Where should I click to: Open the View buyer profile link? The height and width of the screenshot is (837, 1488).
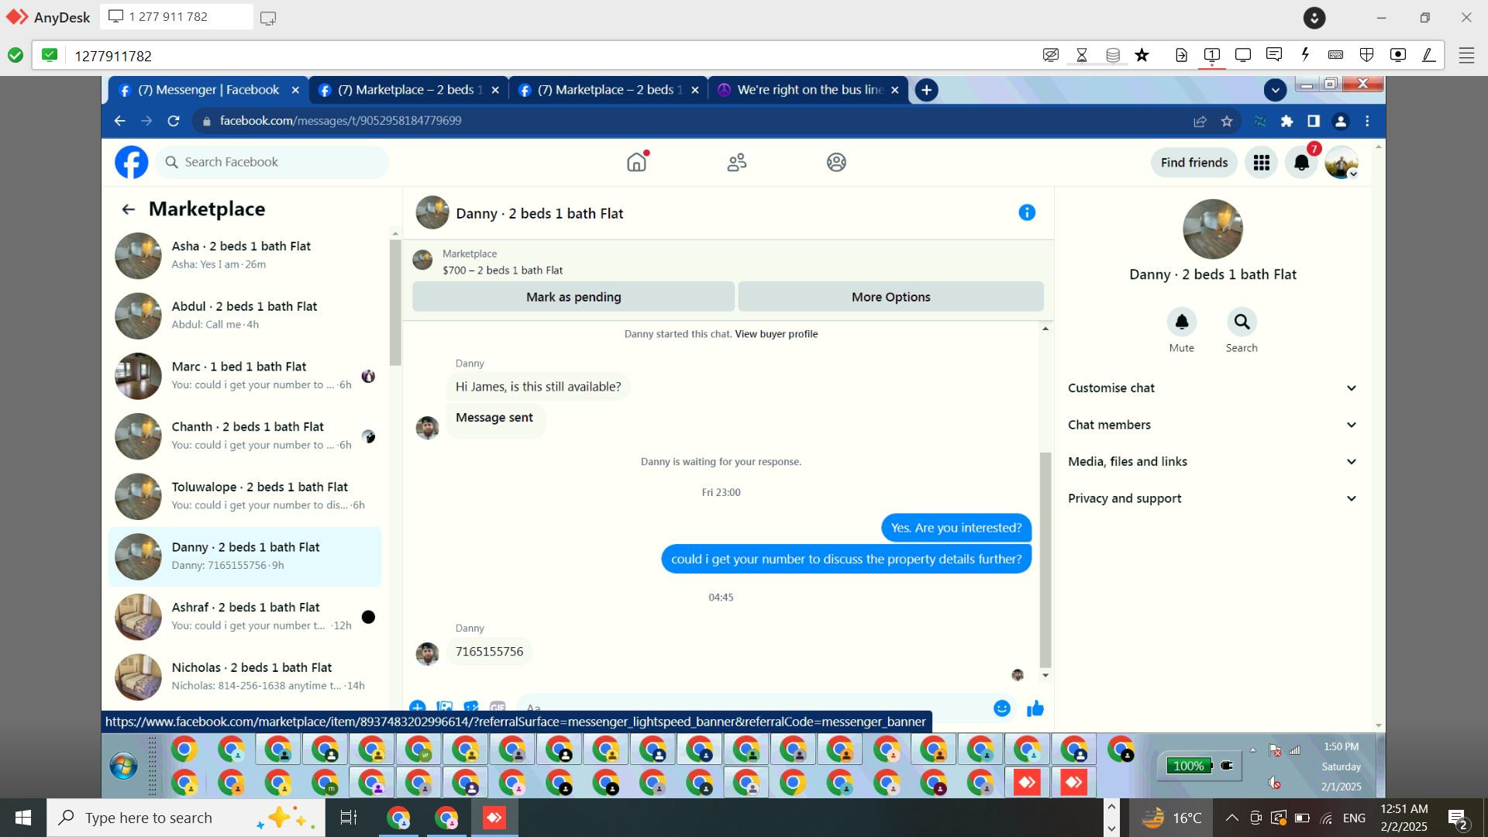[776, 334]
